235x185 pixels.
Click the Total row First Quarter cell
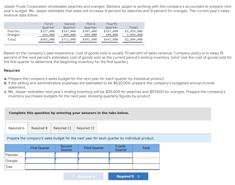[x=40, y=167]
